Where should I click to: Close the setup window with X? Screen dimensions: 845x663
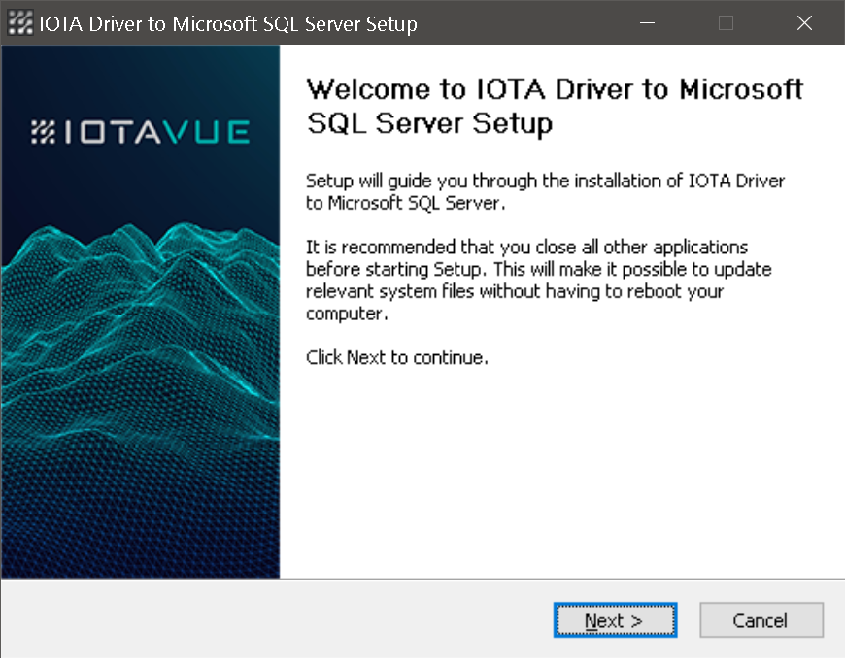coord(804,23)
